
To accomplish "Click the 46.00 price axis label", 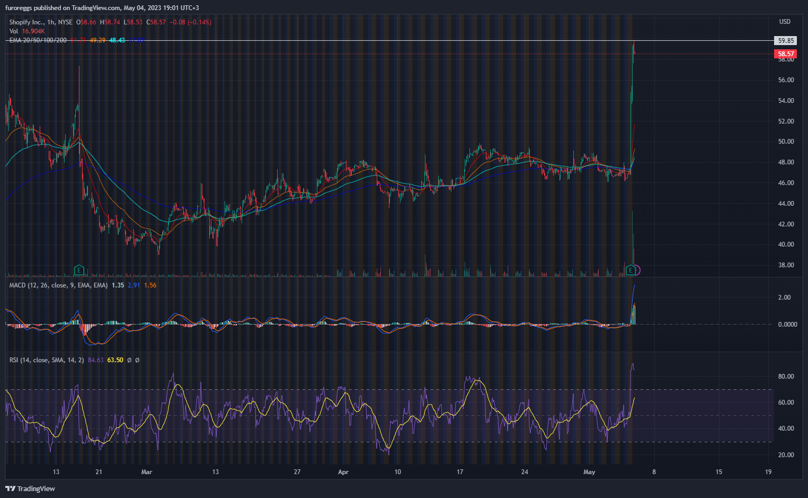I will (786, 183).
